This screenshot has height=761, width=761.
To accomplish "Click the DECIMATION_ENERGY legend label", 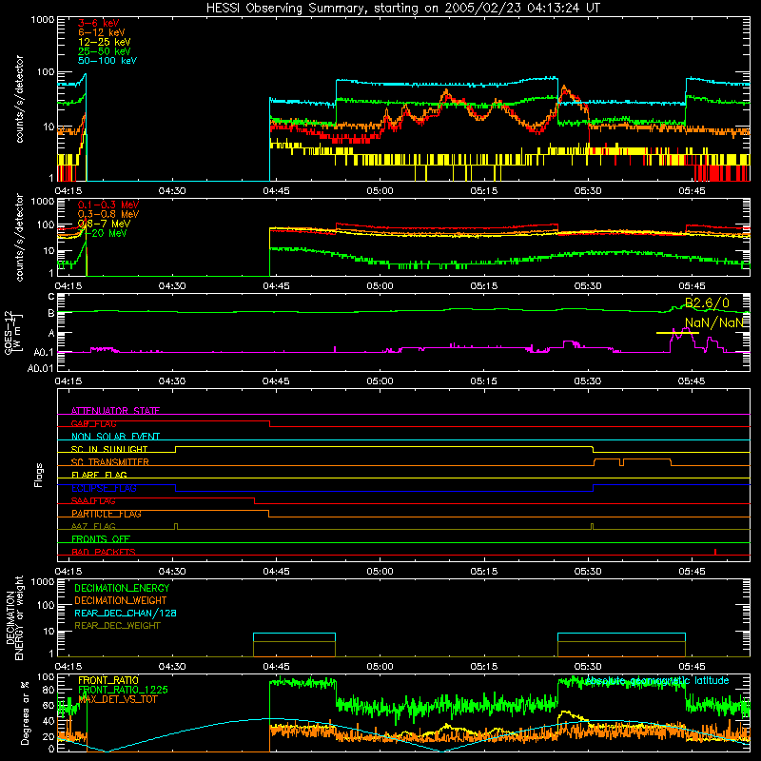I will pyautogui.click(x=122, y=588).
